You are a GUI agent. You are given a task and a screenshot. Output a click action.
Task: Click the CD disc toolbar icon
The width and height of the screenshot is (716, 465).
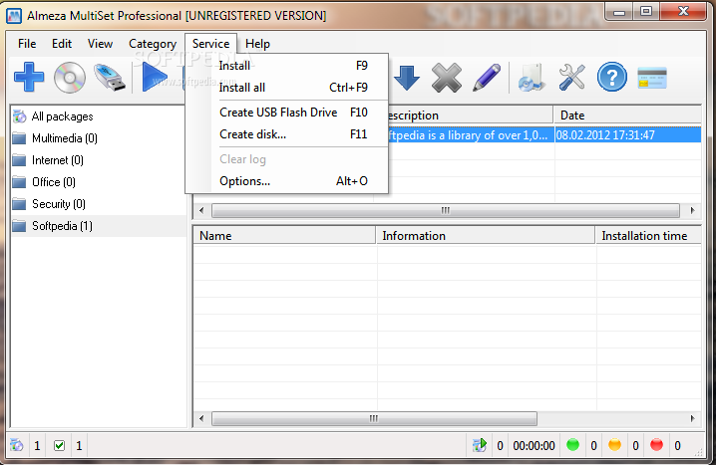click(70, 78)
